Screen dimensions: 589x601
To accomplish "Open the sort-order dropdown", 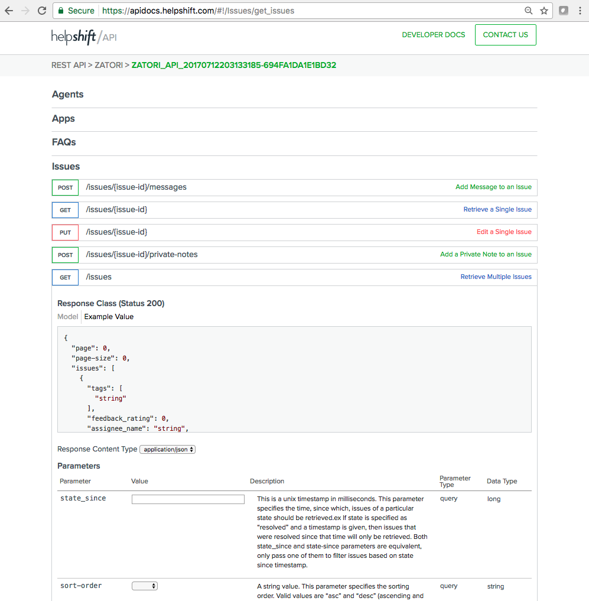I will [x=145, y=586].
